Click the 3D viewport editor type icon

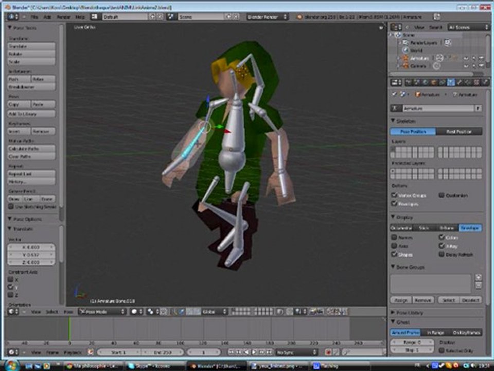tap(13, 312)
